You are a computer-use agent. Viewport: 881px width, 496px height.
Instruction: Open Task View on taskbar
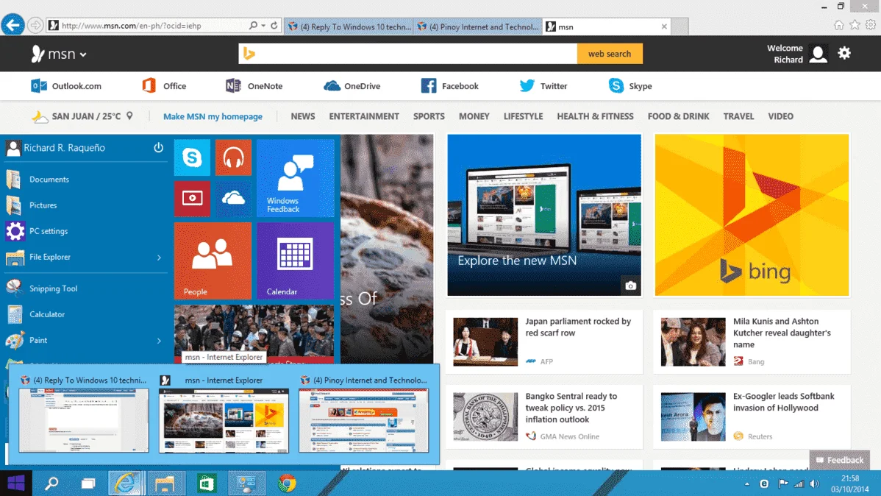(x=88, y=483)
